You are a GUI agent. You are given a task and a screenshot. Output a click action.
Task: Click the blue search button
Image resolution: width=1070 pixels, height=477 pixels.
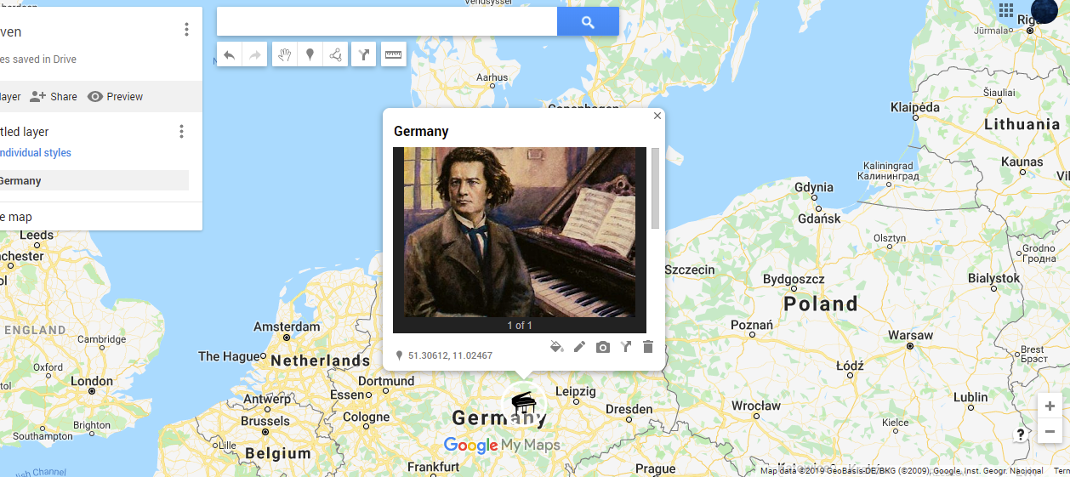pyautogui.click(x=588, y=22)
